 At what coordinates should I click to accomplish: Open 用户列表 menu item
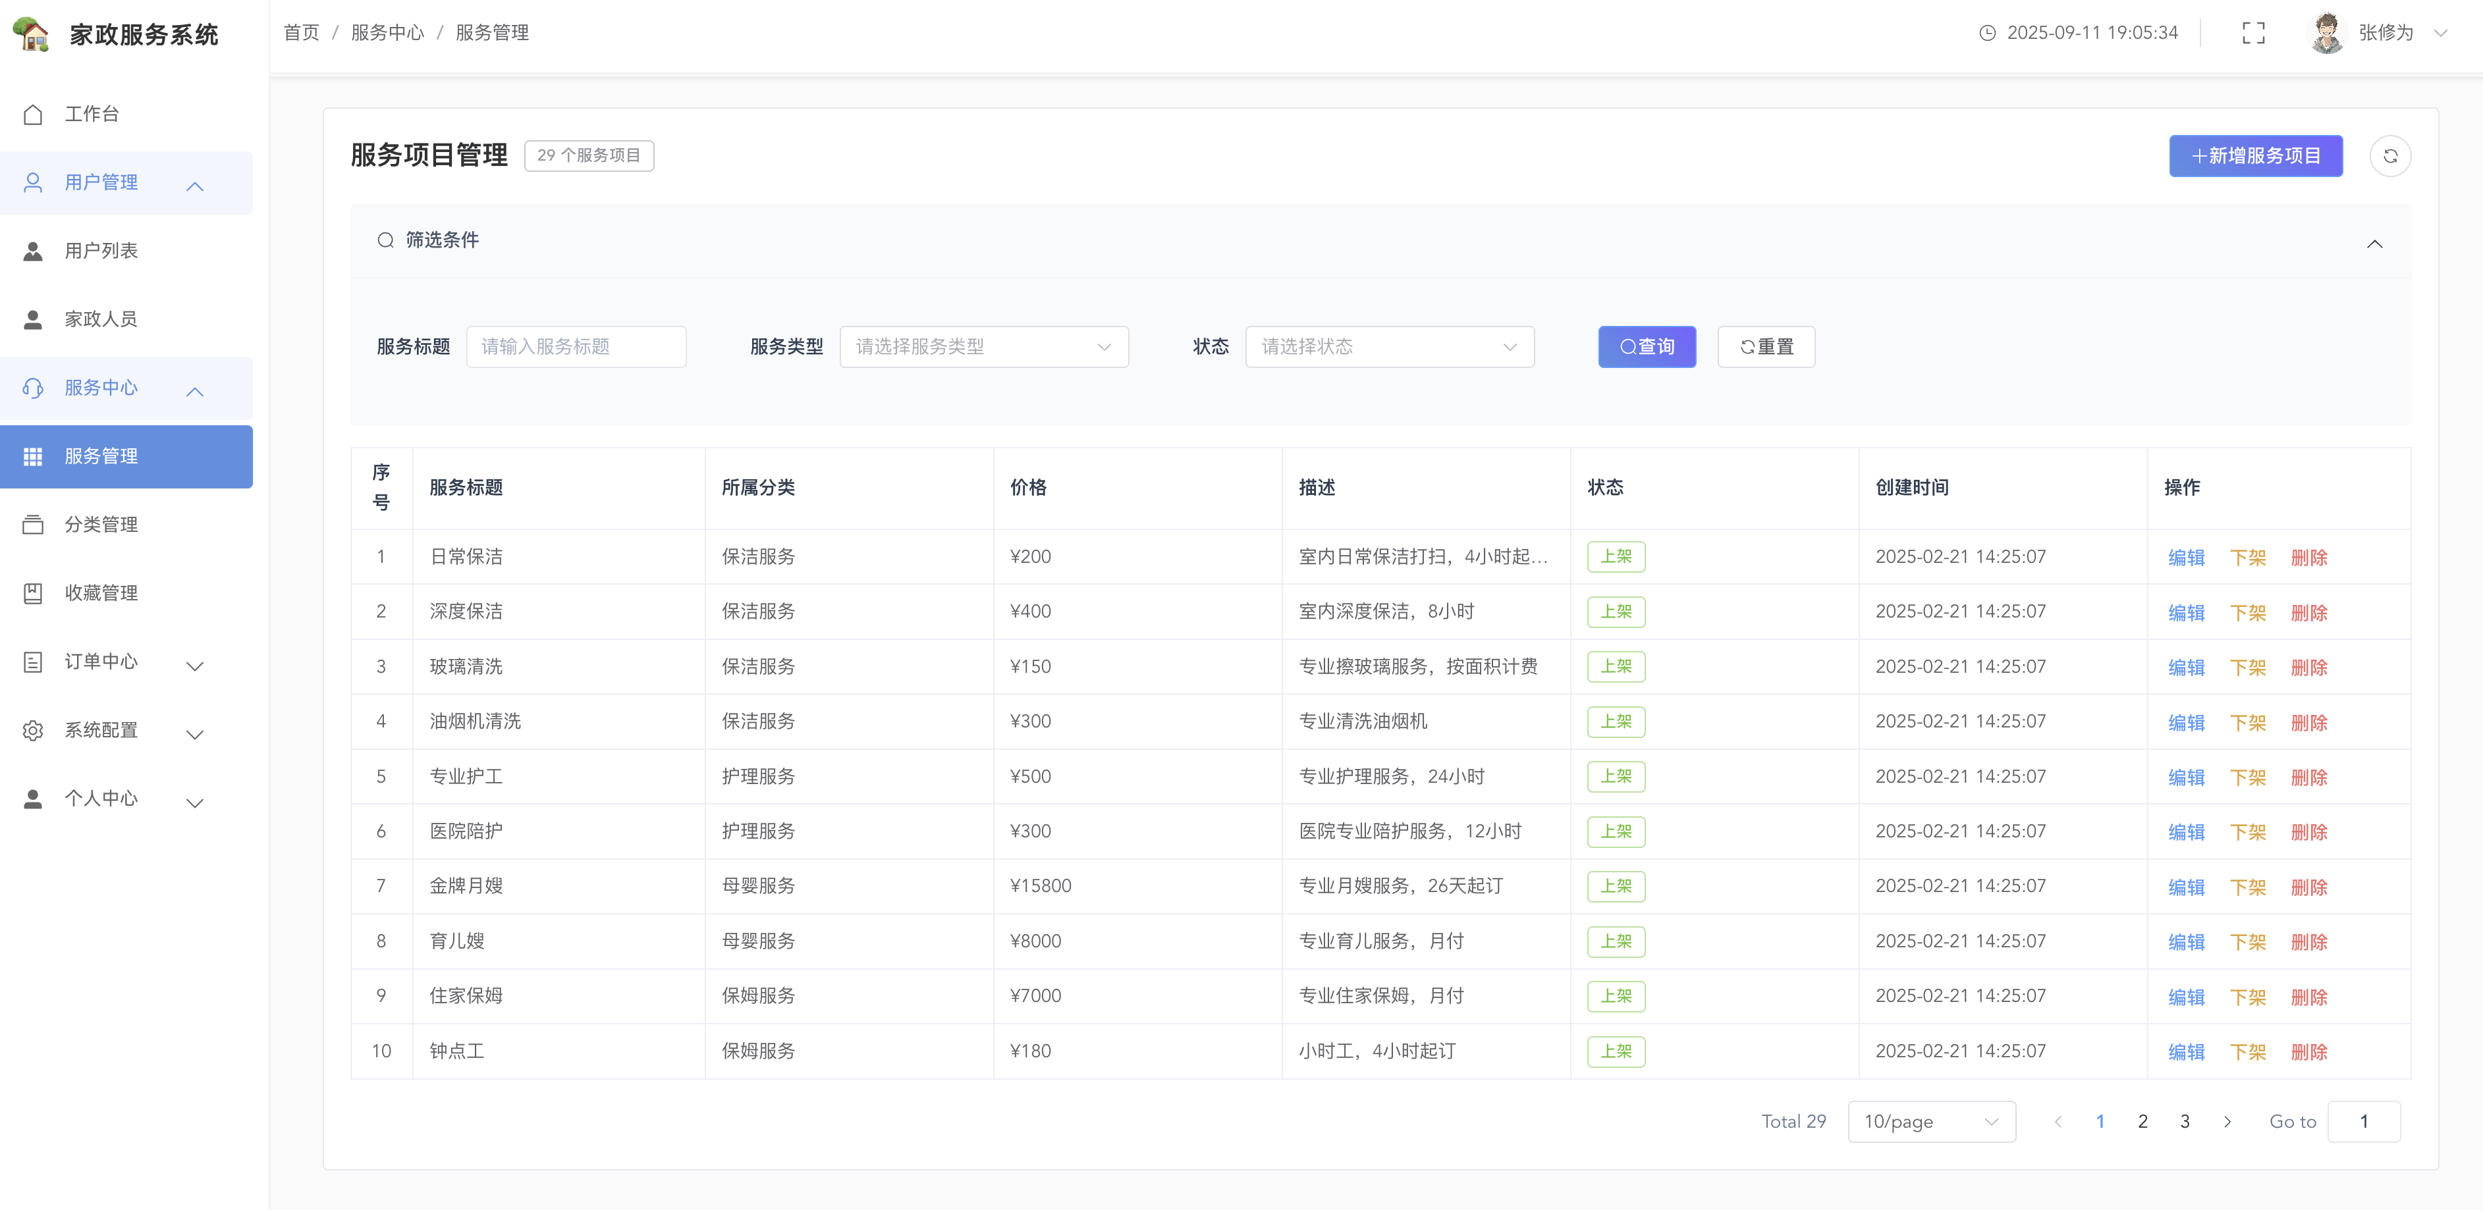click(x=101, y=251)
